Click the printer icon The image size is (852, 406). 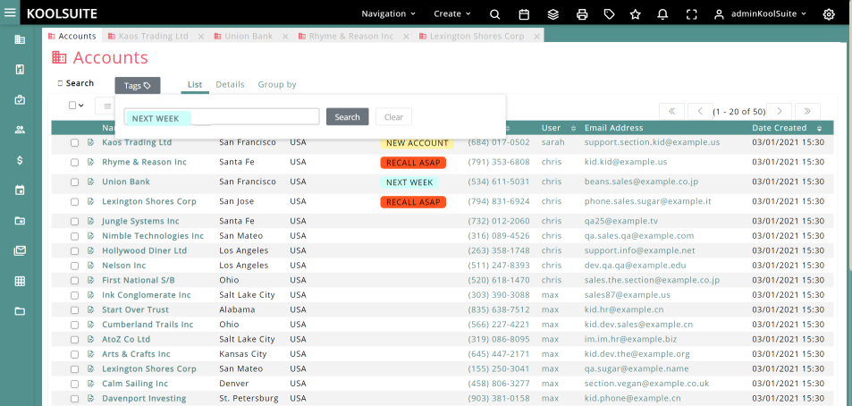582,14
